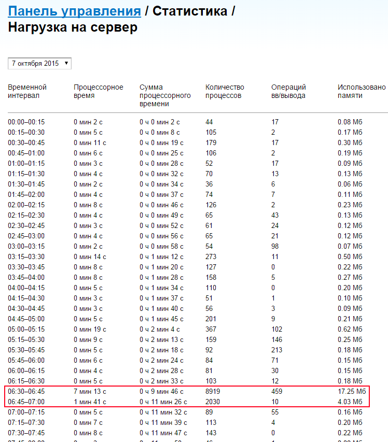
Task: Open the Панель управления link
Action: pyautogui.click(x=75, y=11)
